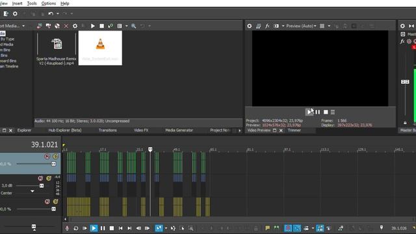Toggle the Master Bus fader lock
416x234 pixels.
405,123
